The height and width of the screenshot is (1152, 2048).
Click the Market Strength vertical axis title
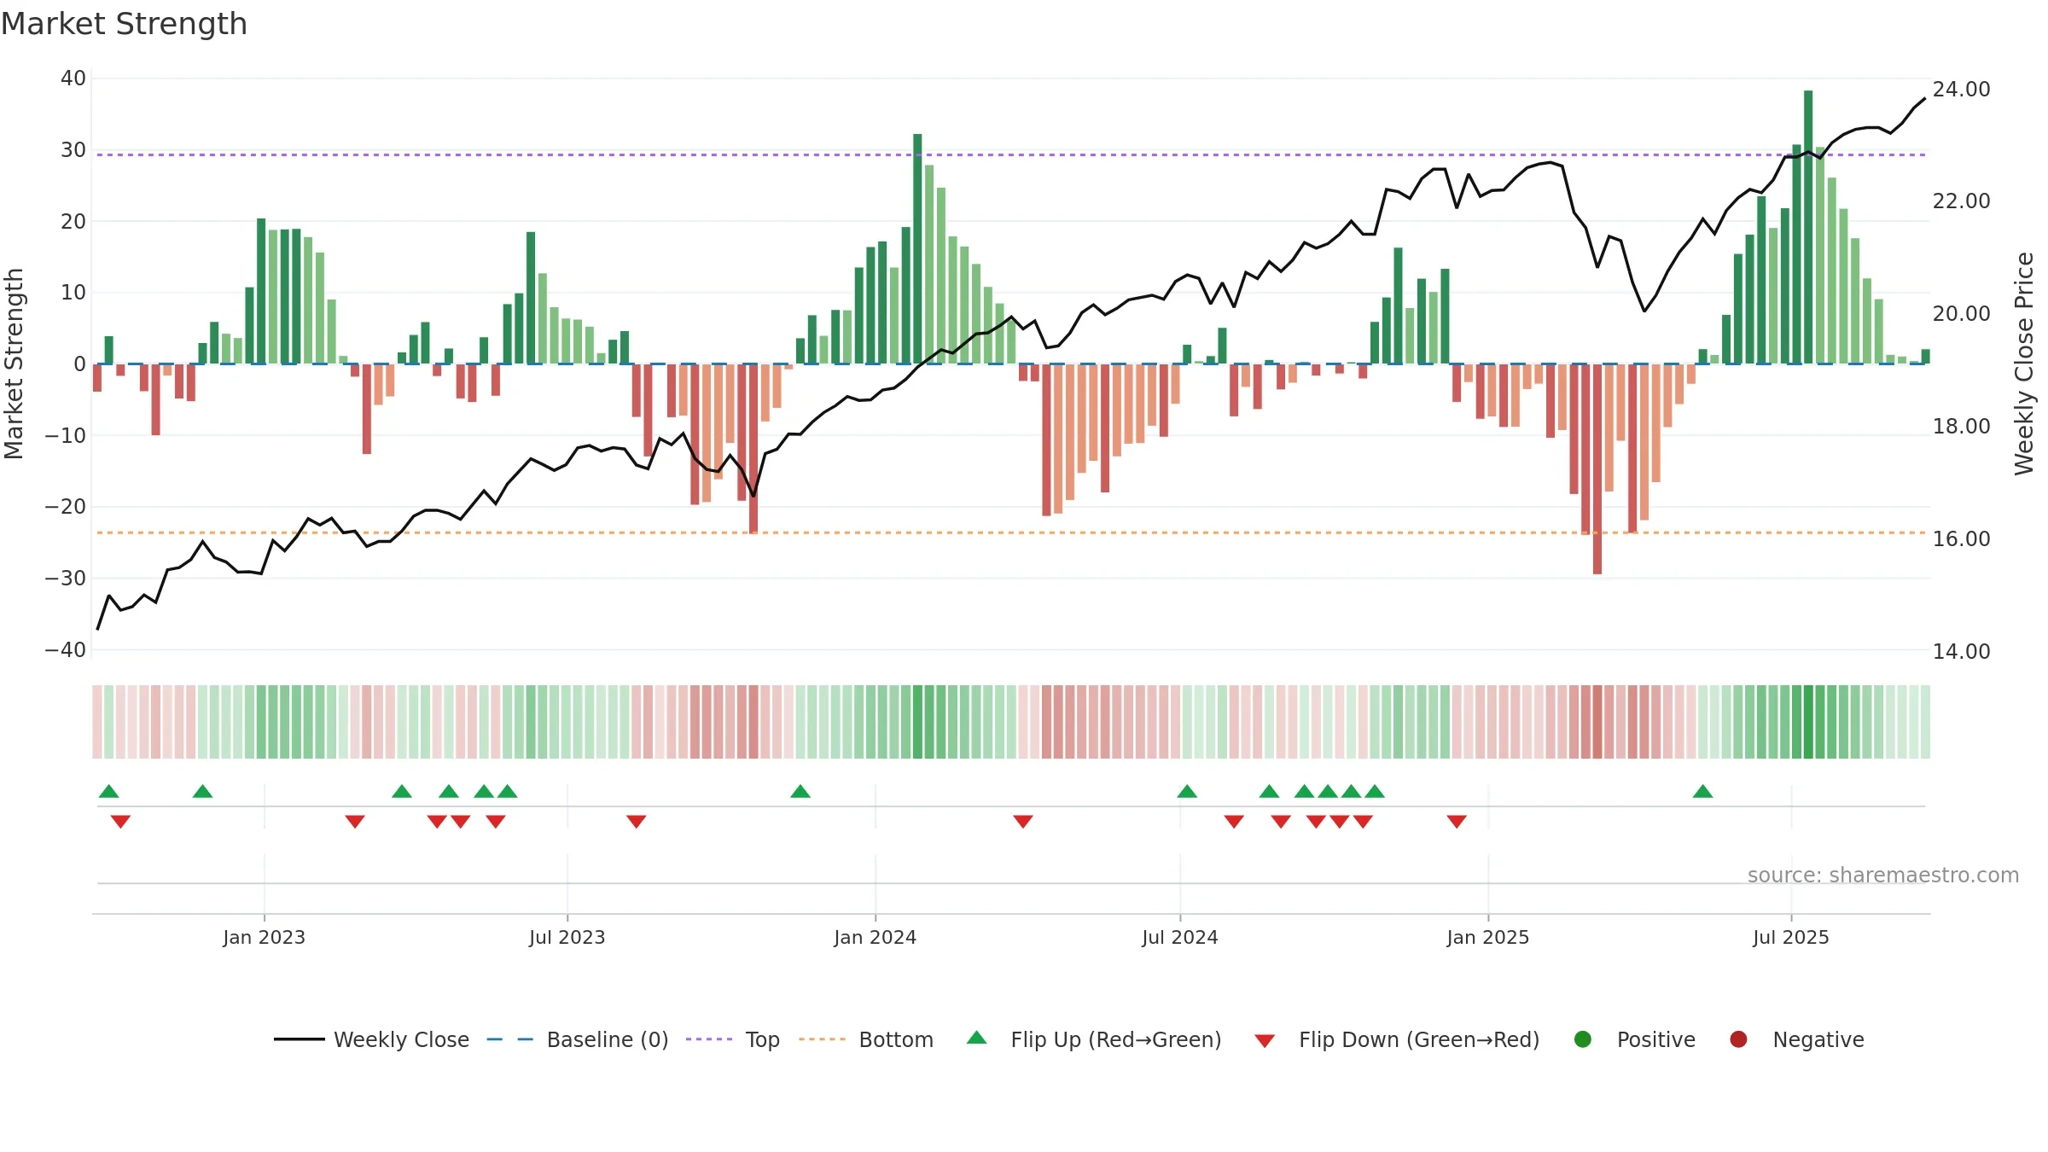tap(14, 364)
